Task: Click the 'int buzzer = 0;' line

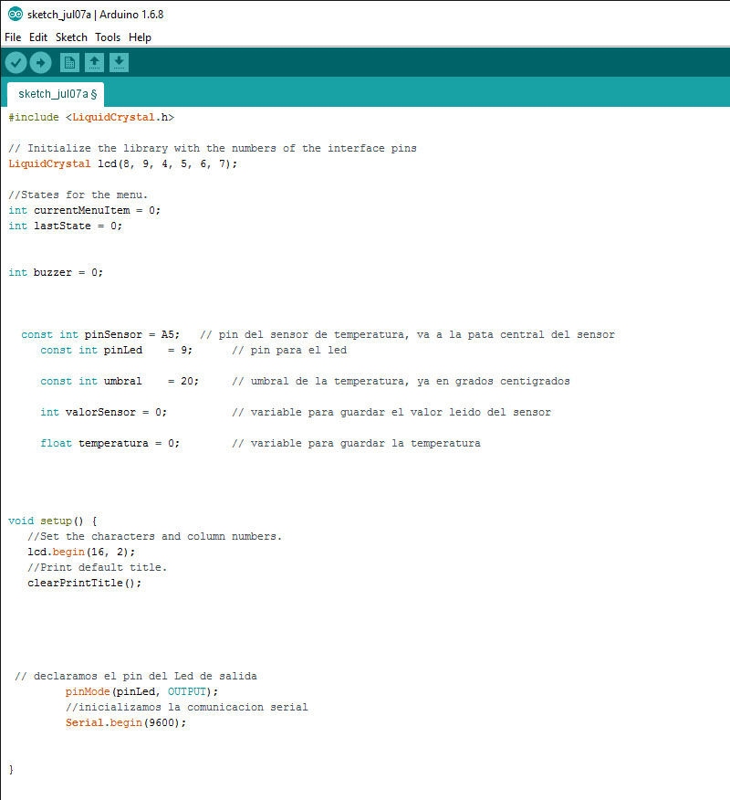Action: coord(56,272)
